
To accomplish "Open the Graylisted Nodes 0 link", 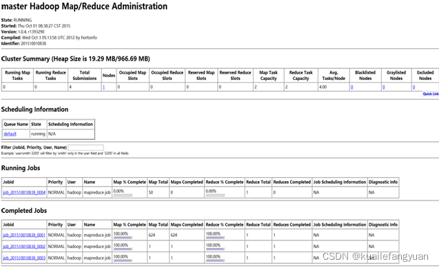I will click(384, 87).
